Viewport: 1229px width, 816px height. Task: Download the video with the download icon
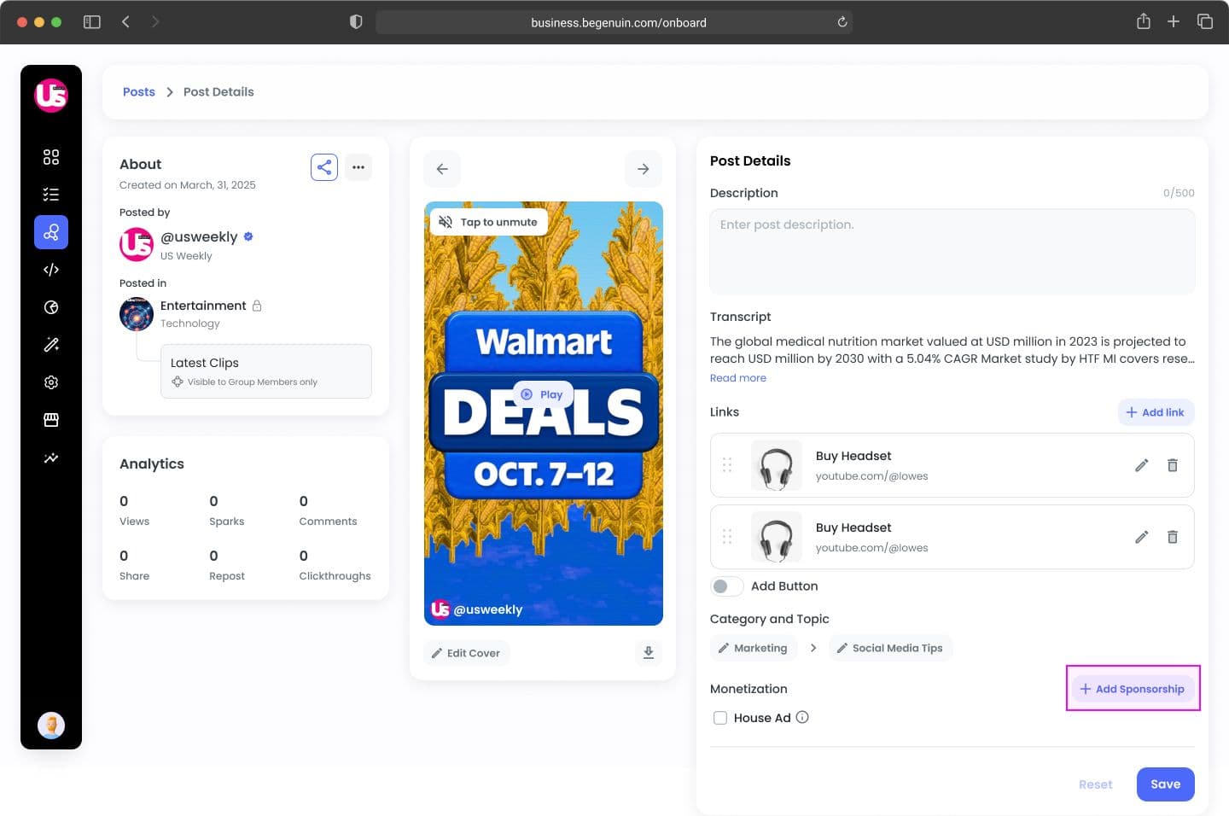tap(649, 653)
